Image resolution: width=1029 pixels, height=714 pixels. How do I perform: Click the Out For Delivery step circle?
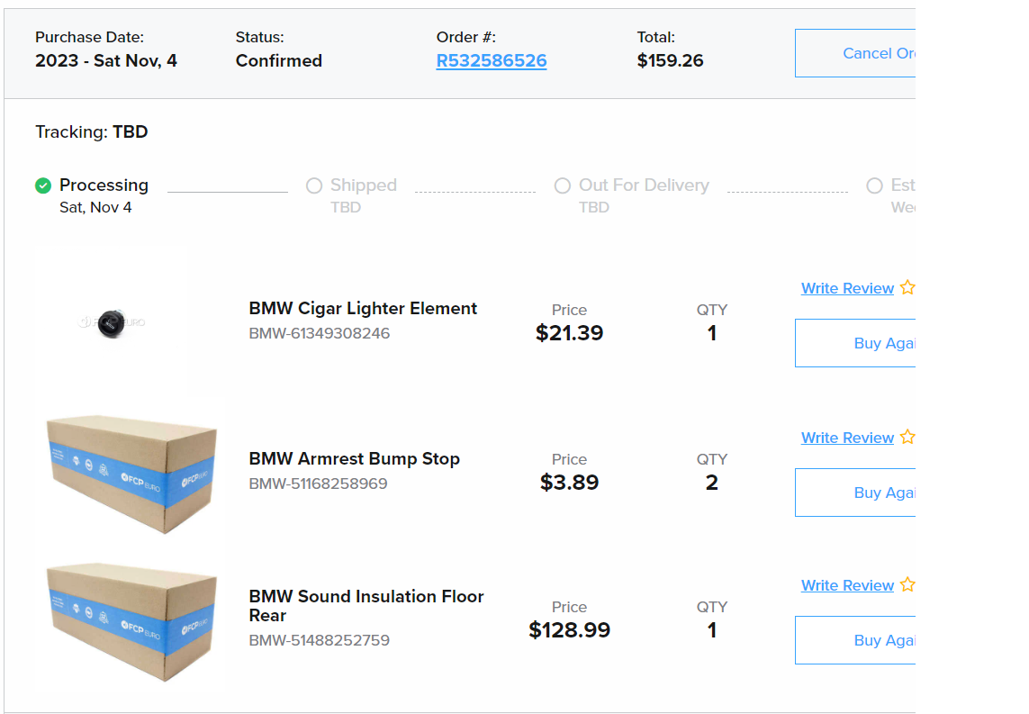click(x=563, y=185)
